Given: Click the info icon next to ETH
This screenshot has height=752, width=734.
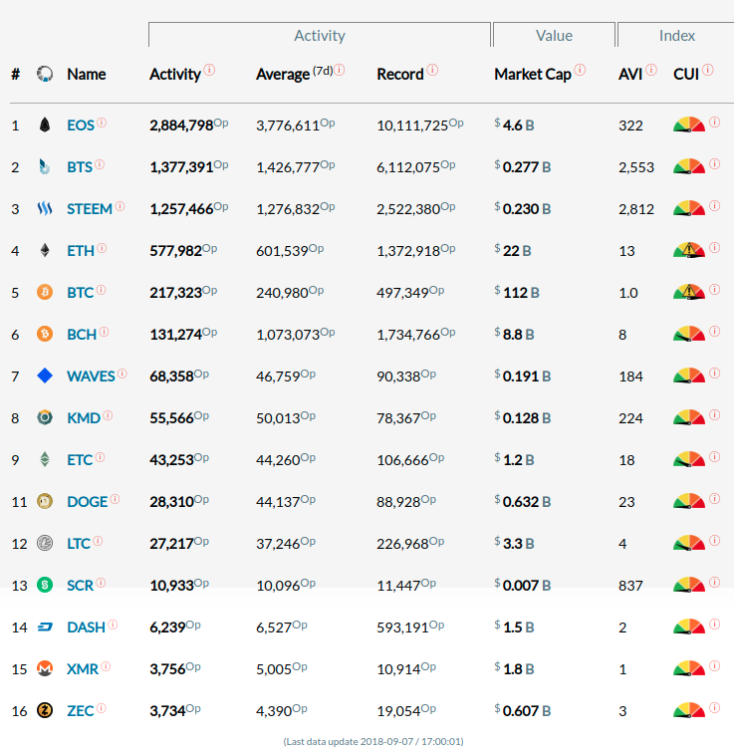Looking at the screenshot, I should coord(102,249).
